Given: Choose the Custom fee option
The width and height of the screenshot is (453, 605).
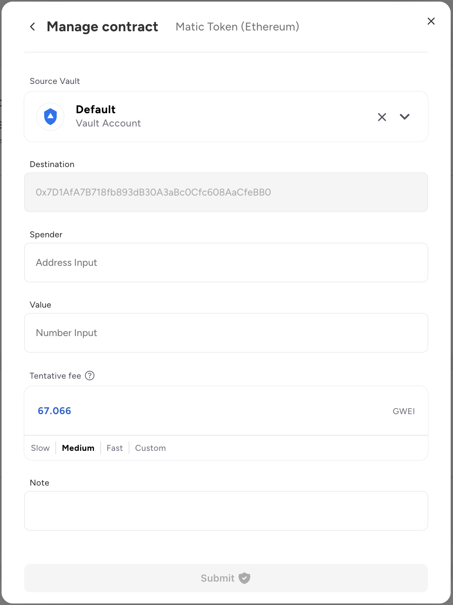Looking at the screenshot, I should [150, 448].
